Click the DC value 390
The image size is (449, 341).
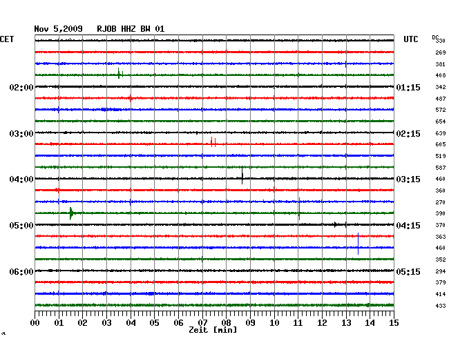pos(441,213)
